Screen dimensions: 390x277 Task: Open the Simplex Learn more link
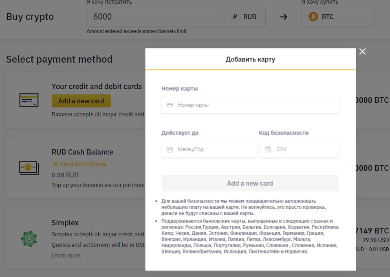pos(66,255)
